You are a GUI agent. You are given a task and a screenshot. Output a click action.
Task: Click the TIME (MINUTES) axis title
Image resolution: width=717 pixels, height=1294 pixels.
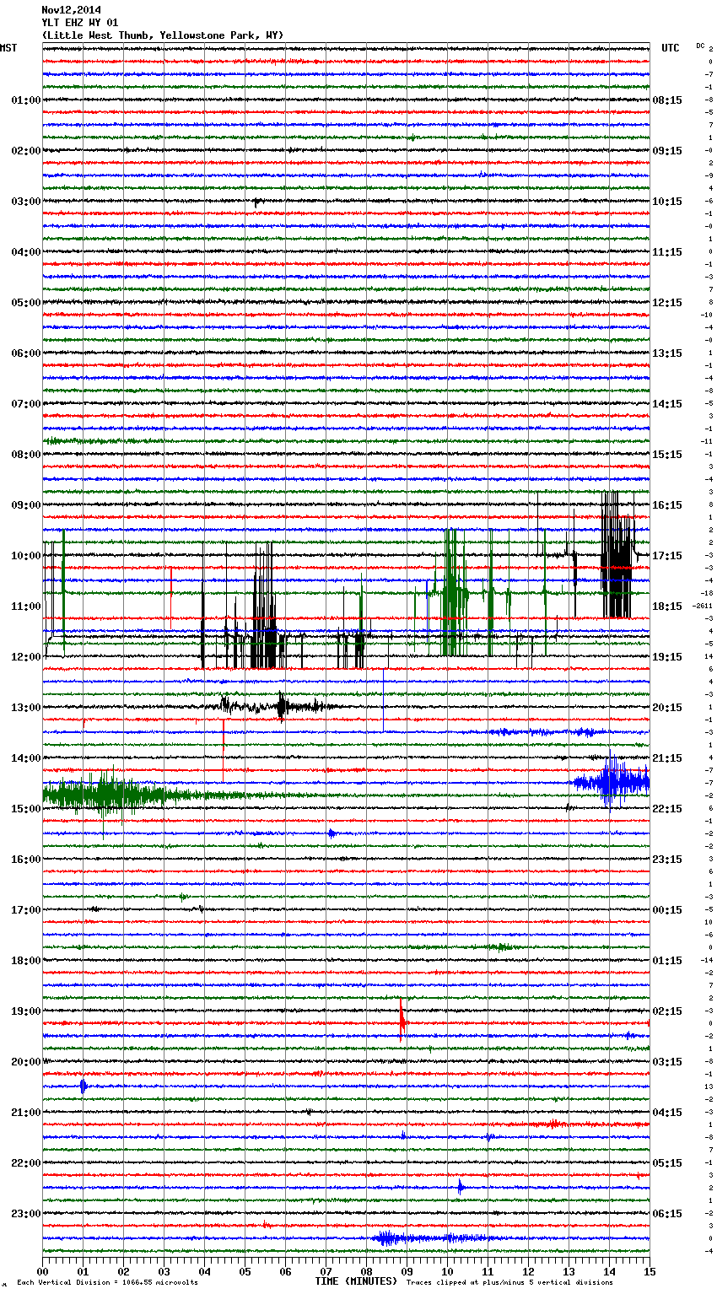(356, 1281)
